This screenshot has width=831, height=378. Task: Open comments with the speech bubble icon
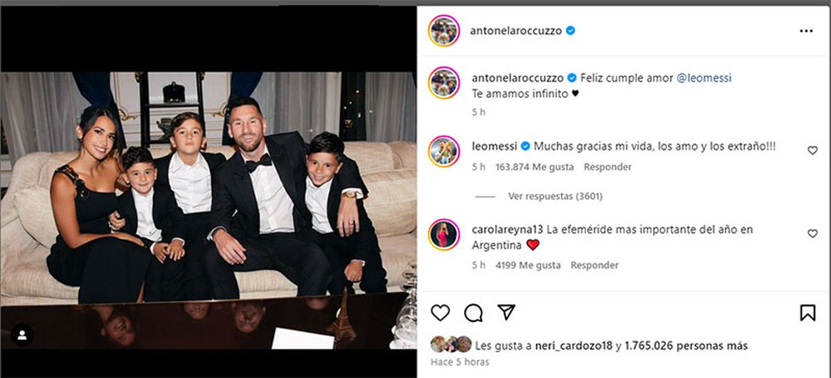[x=474, y=313]
